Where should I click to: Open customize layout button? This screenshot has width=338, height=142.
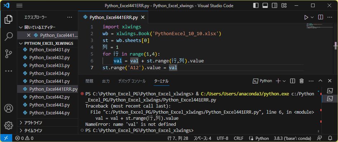pos(284,6)
